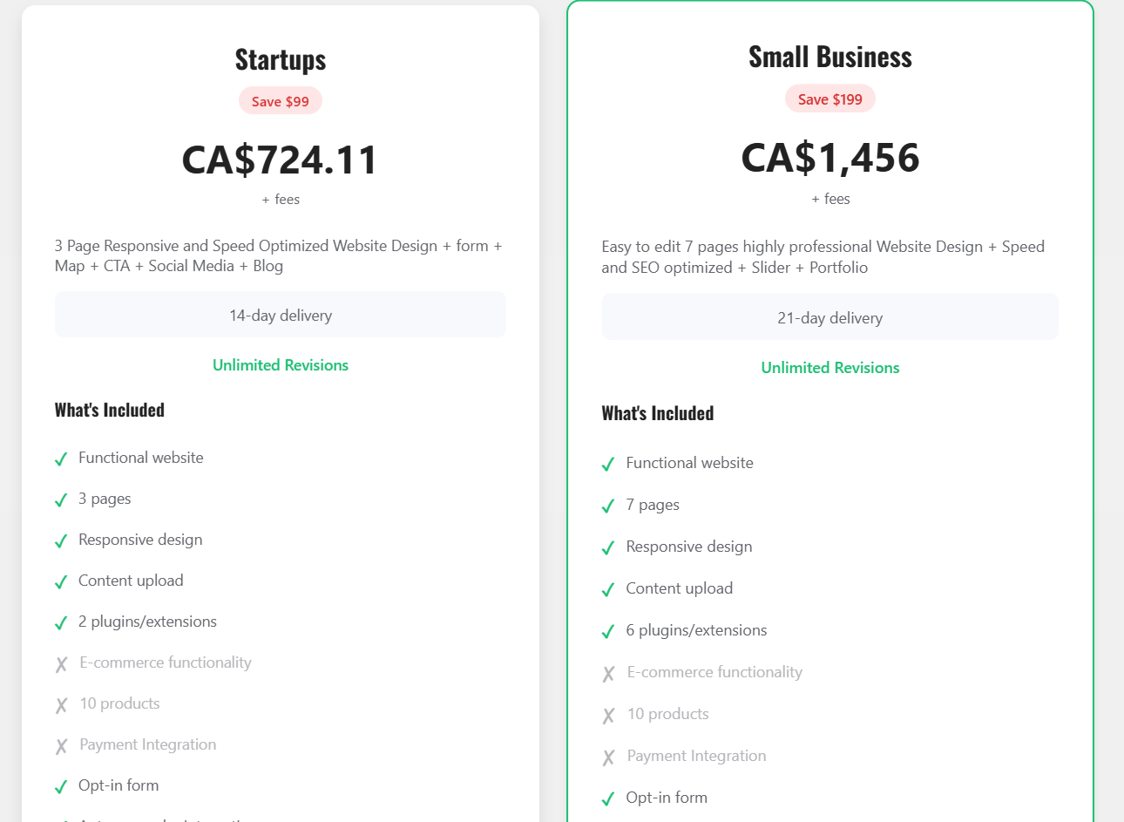1124x822 pixels.
Task: Click "Unlimited Revisions" in the Small Business plan
Action: coord(830,368)
